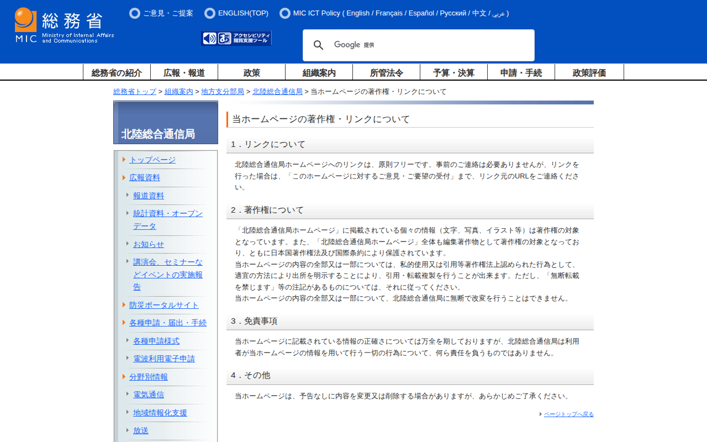Click the bullet icon beside ENGLISH(TOP)

[210, 13]
